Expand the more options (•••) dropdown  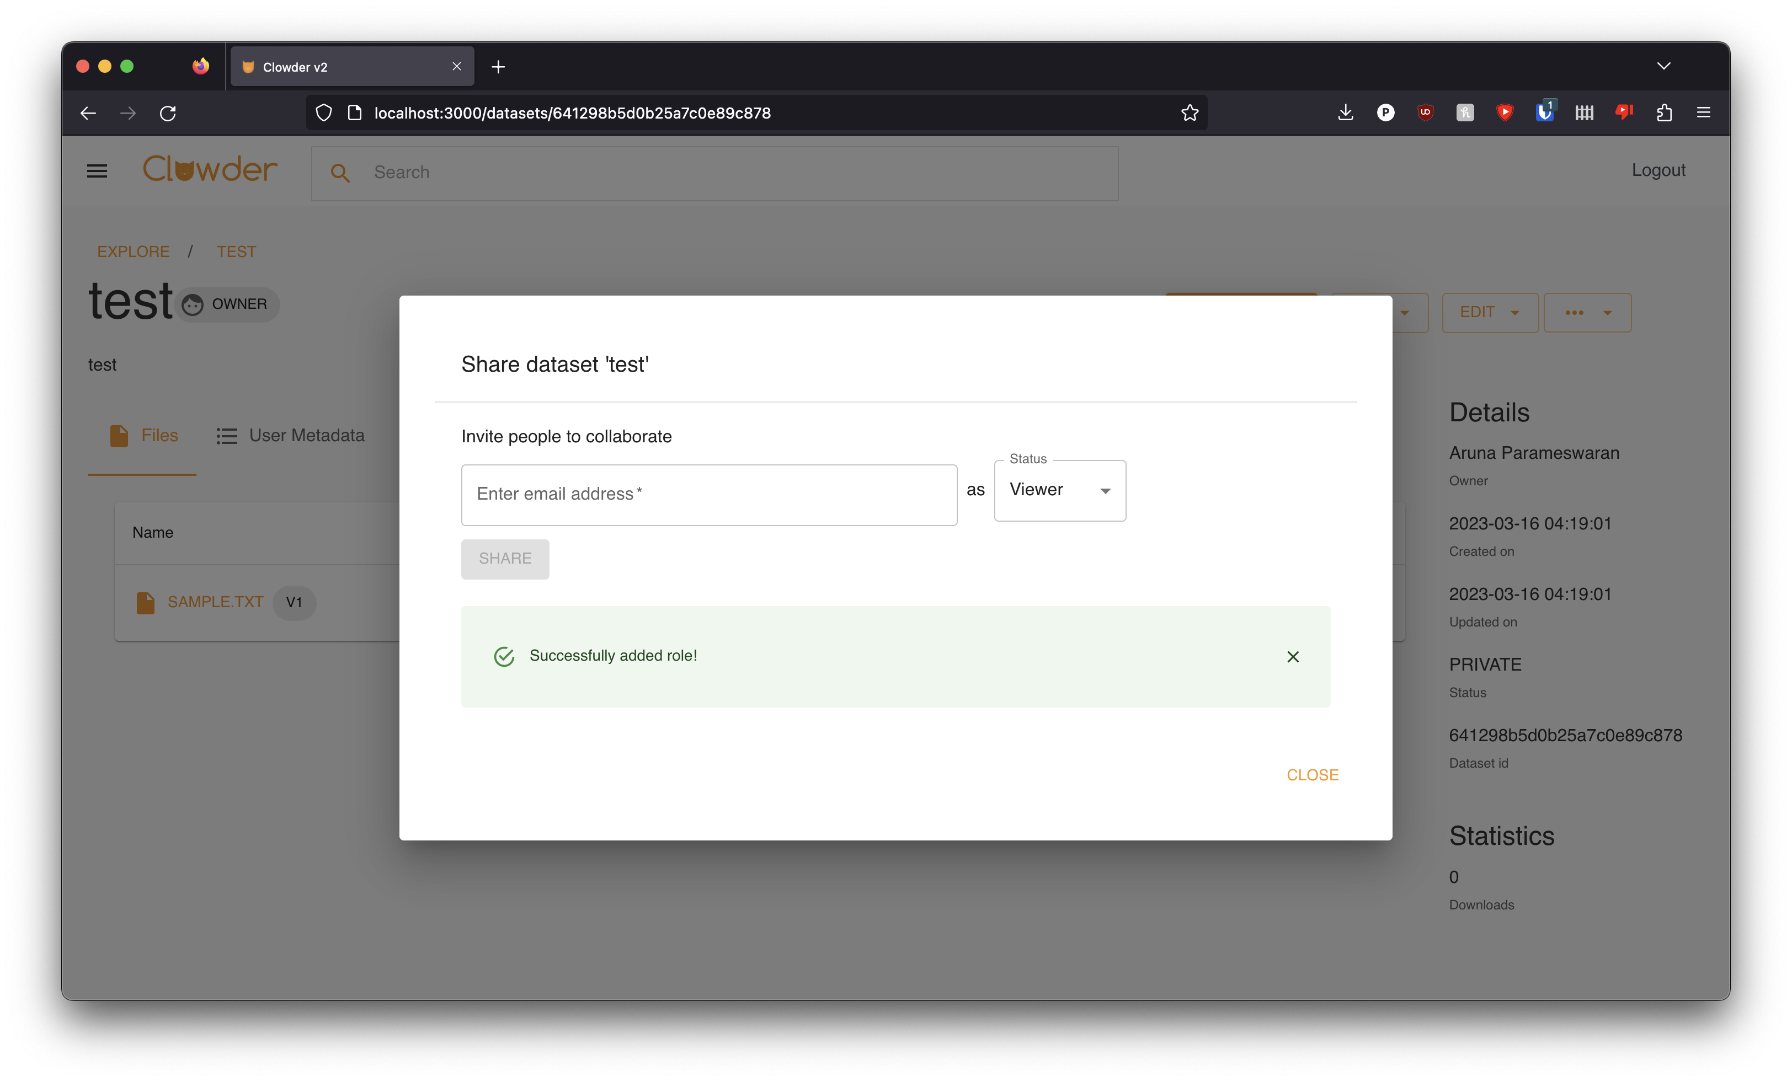point(1587,312)
